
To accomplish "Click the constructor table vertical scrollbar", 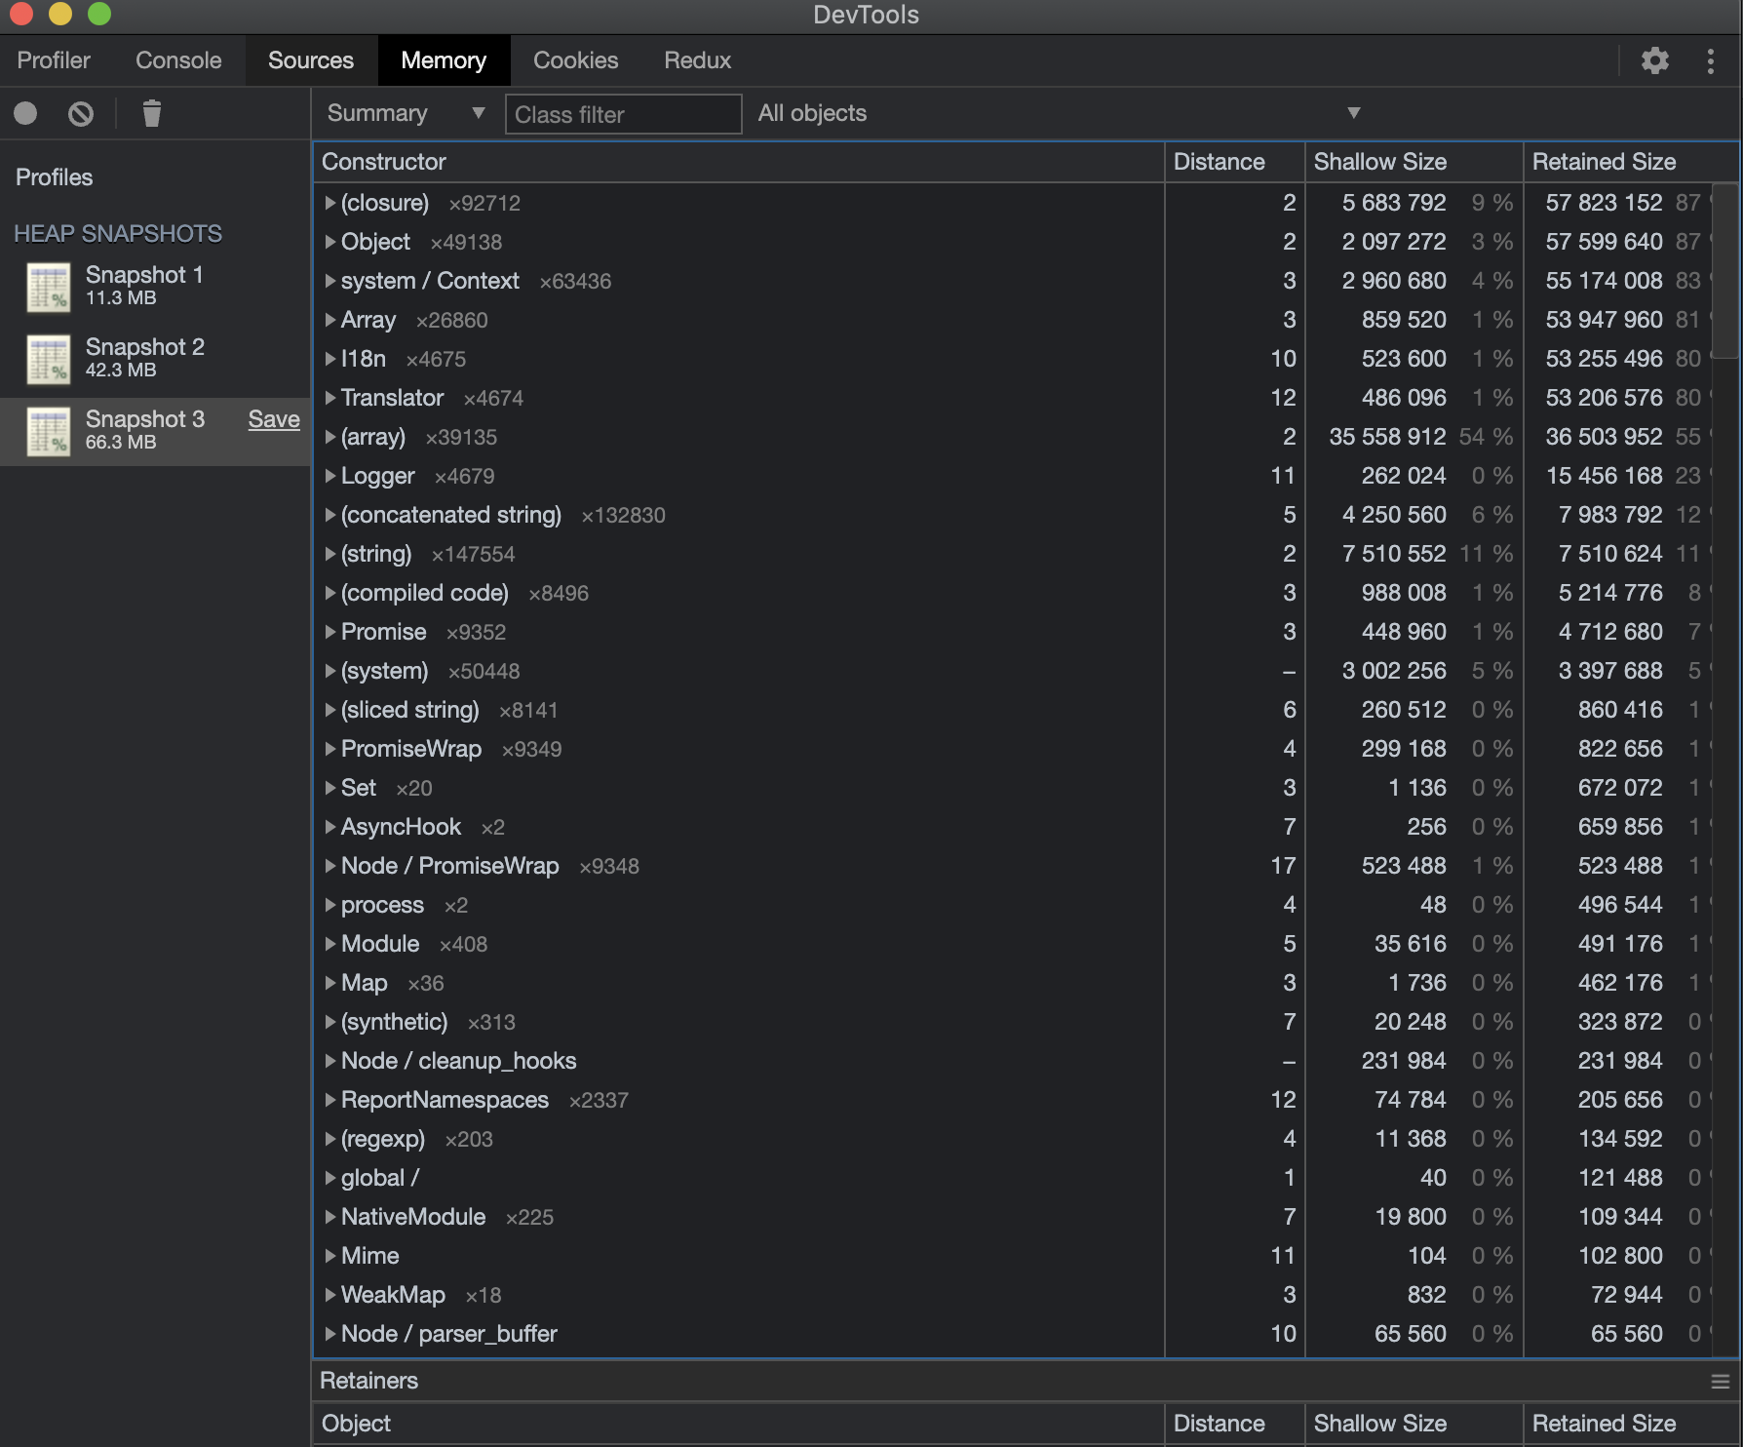I will click(x=1726, y=271).
